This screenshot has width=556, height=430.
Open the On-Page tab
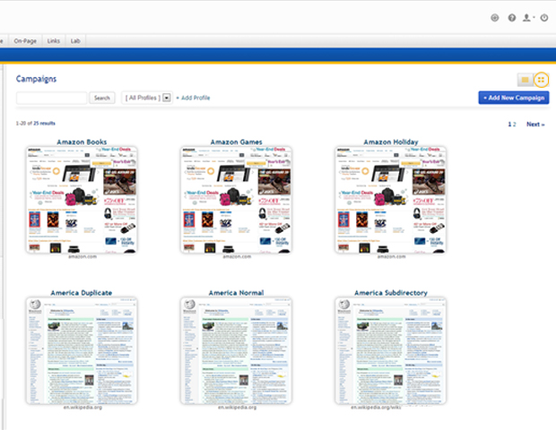25,41
